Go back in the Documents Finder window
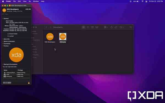Screen dimensions: 165x103 click(46, 27)
